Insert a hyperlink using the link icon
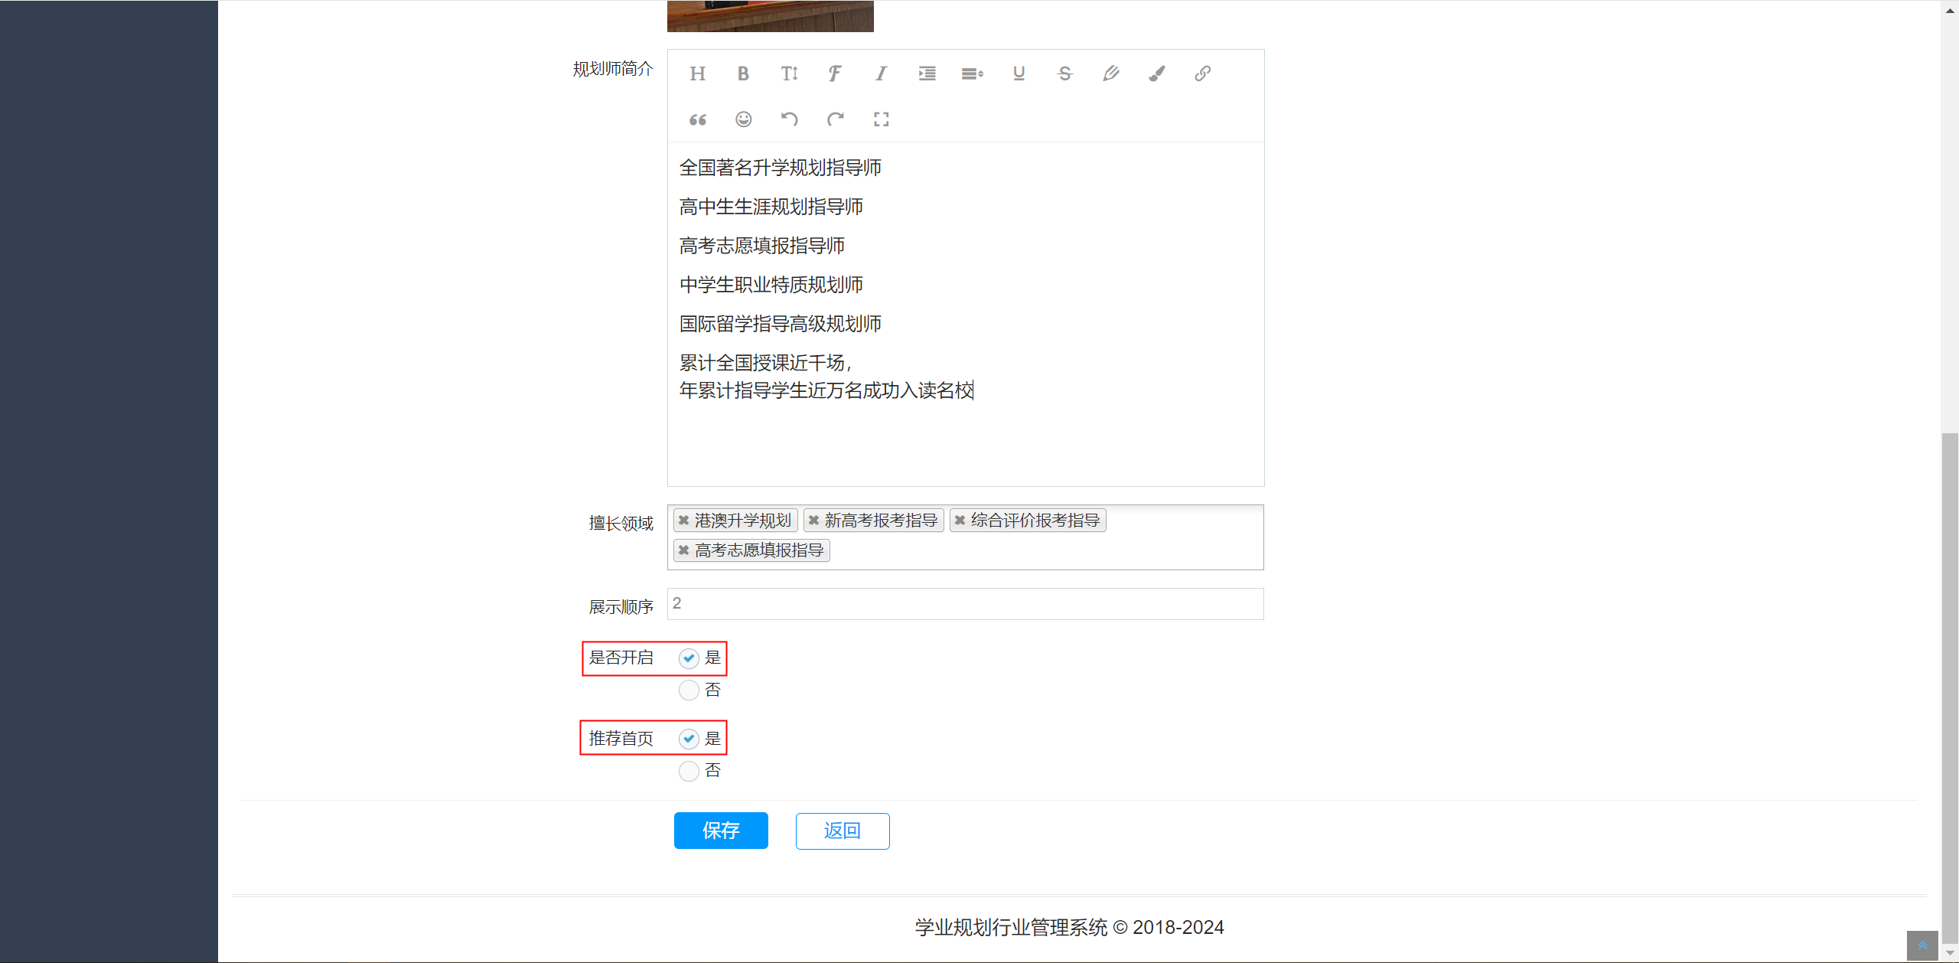 click(x=1201, y=73)
